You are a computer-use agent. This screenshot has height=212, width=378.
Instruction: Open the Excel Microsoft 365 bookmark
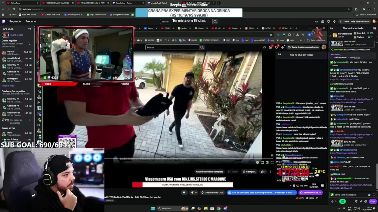[x=119, y=14]
